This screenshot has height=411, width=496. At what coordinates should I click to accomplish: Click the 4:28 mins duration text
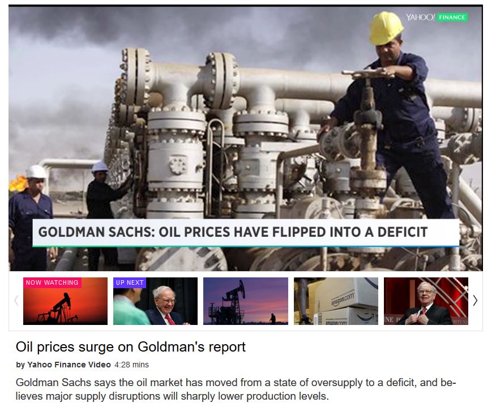click(x=131, y=365)
